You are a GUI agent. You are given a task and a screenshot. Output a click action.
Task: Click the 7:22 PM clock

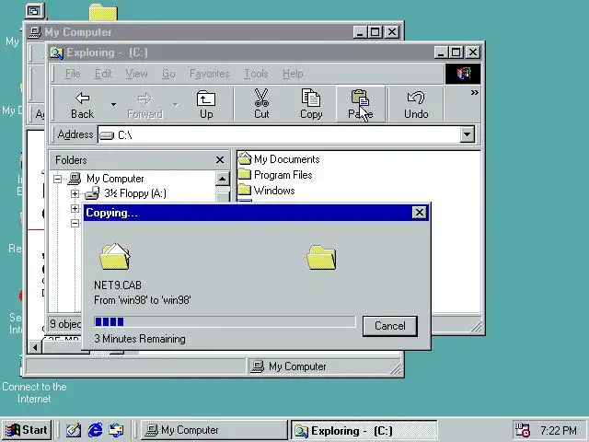[559, 430]
